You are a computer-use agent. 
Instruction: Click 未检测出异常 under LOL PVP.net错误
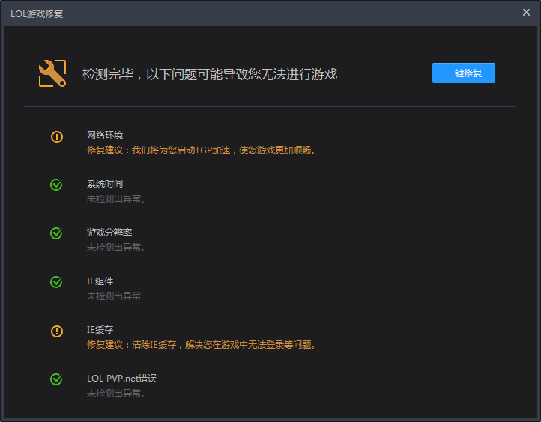coord(116,393)
